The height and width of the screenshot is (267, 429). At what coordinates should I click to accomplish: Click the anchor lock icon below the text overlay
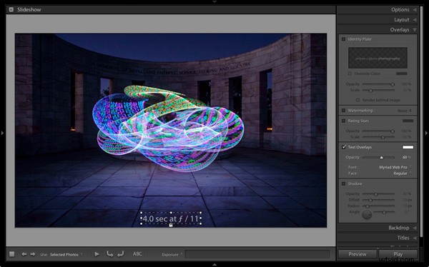171,225
